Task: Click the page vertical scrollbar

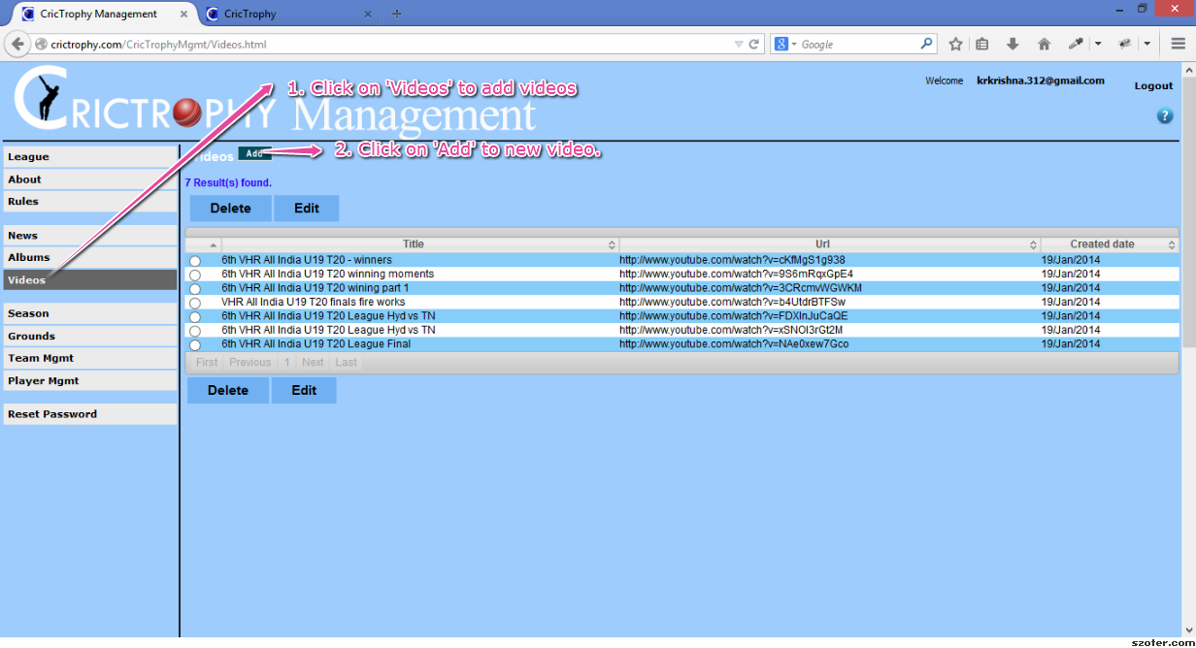Action: click(x=1188, y=291)
